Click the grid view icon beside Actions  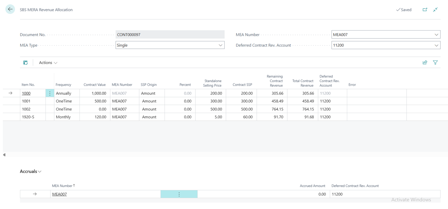25,63
